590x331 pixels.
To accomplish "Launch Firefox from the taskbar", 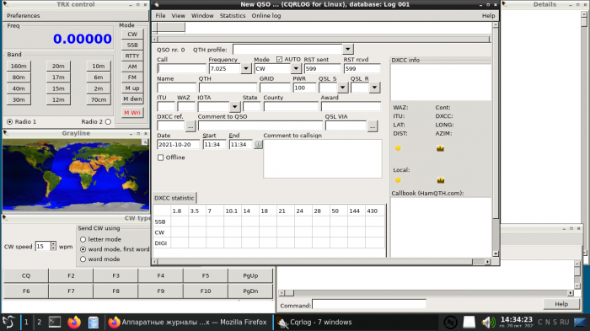I will 74,323.
